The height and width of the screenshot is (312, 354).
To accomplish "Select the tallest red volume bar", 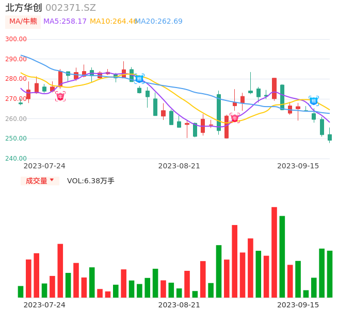I will [274, 252].
